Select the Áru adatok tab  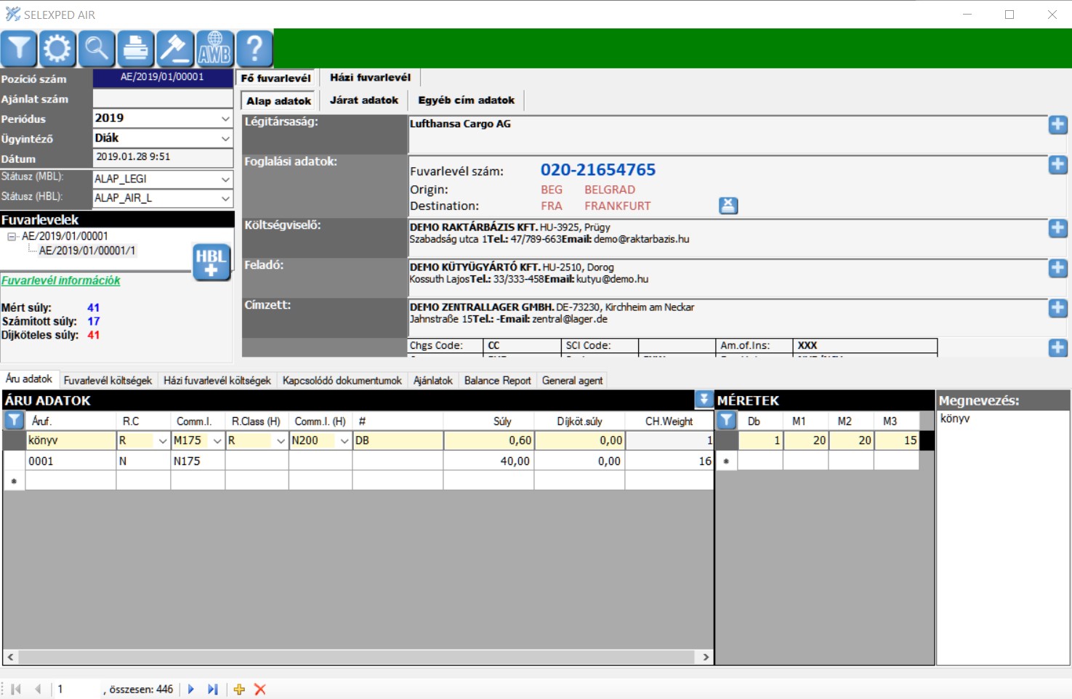(x=29, y=379)
